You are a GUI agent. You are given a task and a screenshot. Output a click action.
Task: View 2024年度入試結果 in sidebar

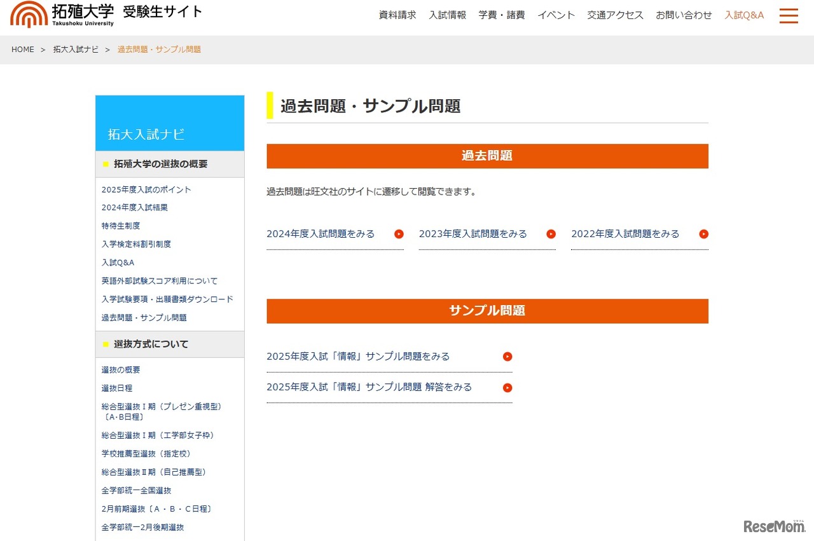(x=135, y=207)
